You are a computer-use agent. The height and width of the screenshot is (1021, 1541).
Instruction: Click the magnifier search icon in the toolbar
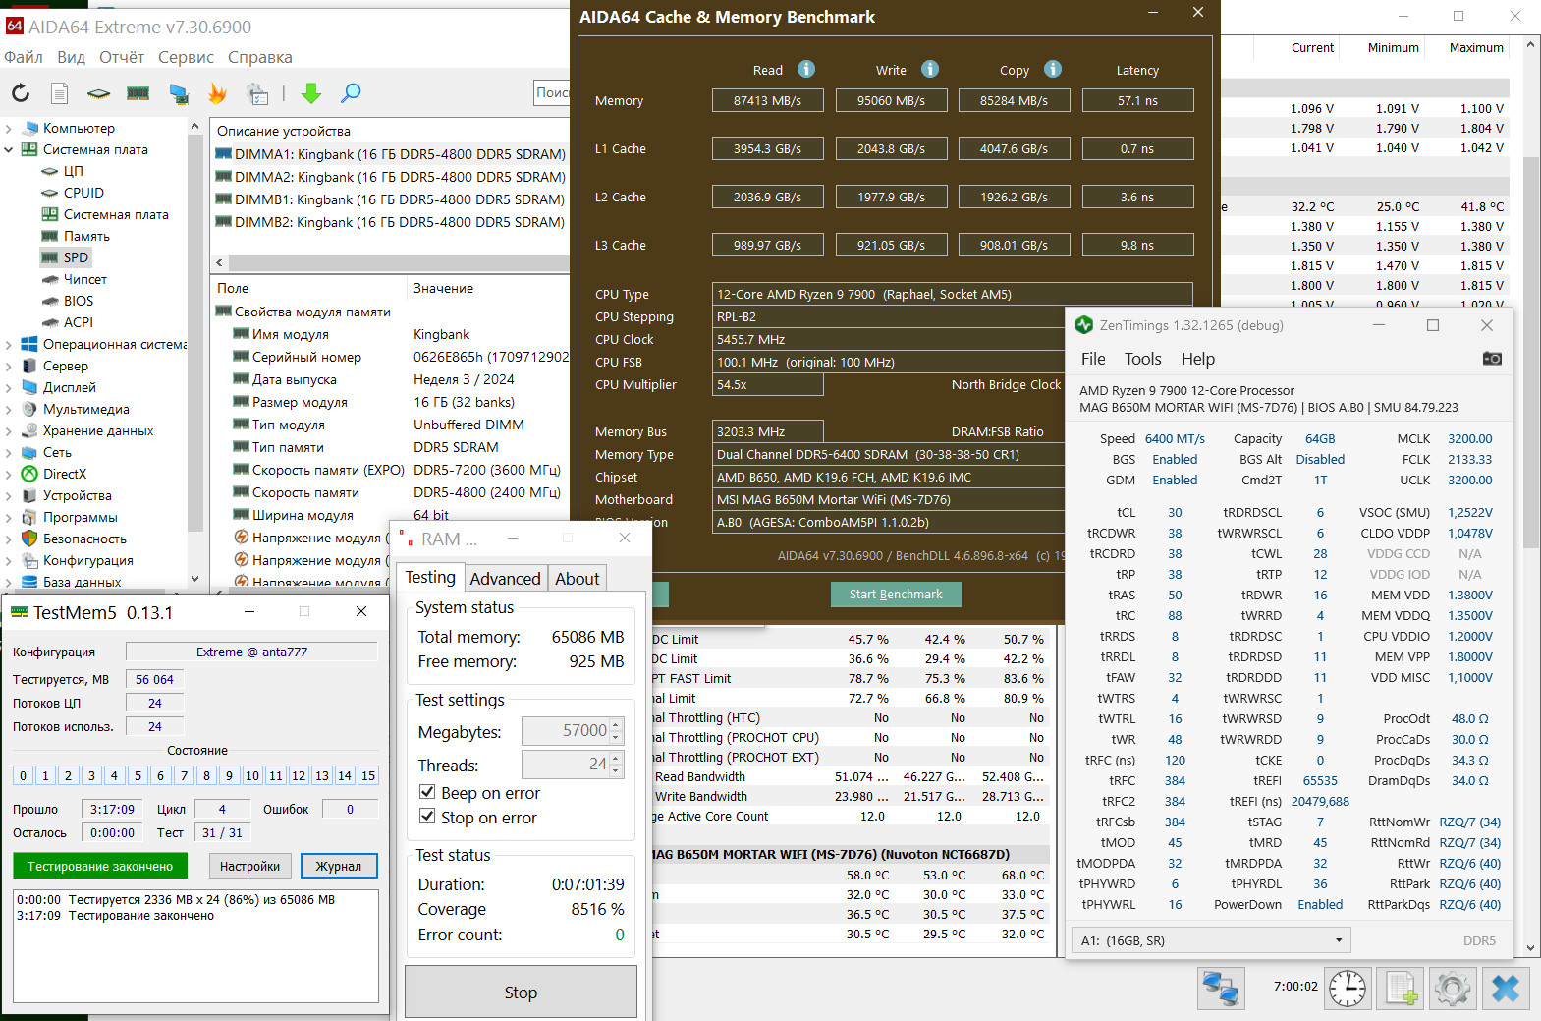pyautogui.click(x=351, y=93)
